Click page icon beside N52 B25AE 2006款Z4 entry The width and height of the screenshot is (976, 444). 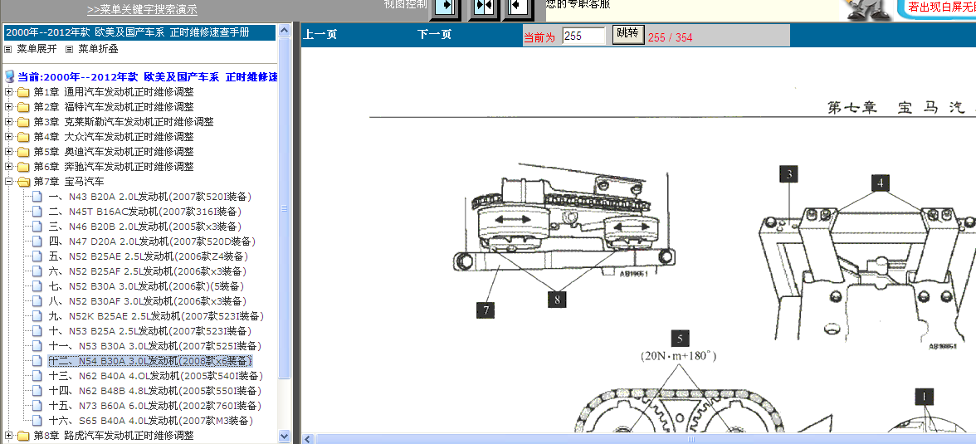37,256
